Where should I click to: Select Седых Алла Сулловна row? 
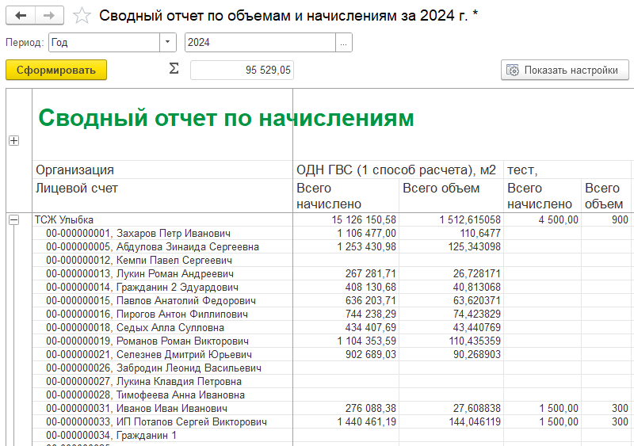[x=162, y=327]
